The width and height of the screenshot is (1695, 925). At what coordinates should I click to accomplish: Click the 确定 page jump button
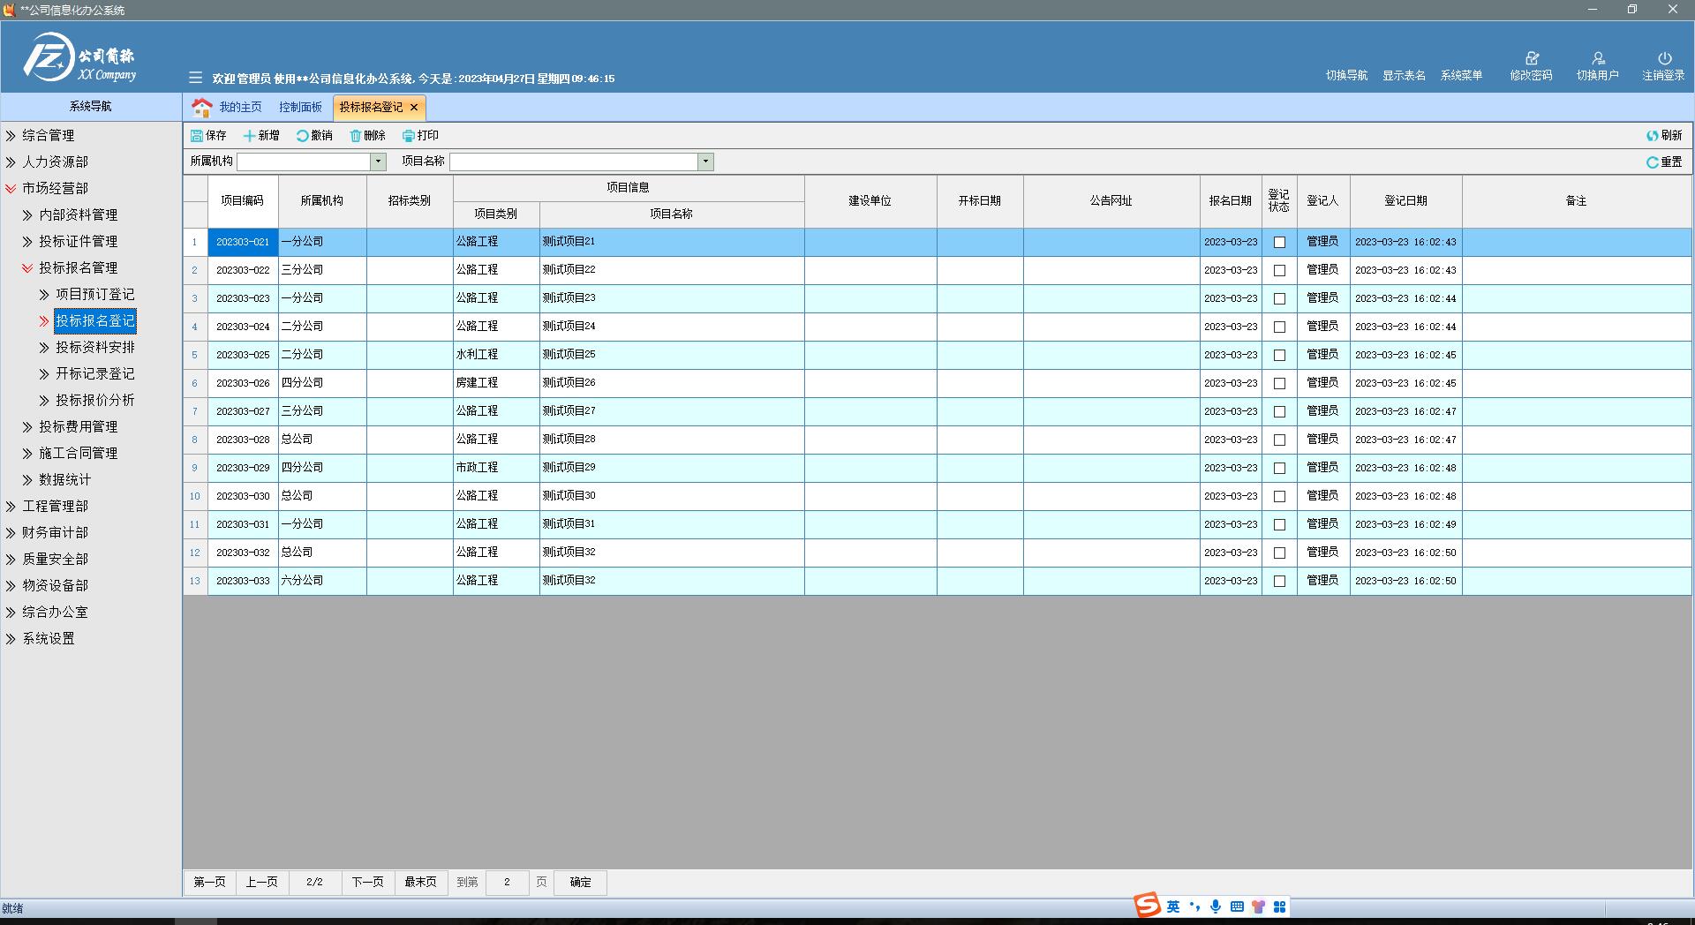(580, 883)
